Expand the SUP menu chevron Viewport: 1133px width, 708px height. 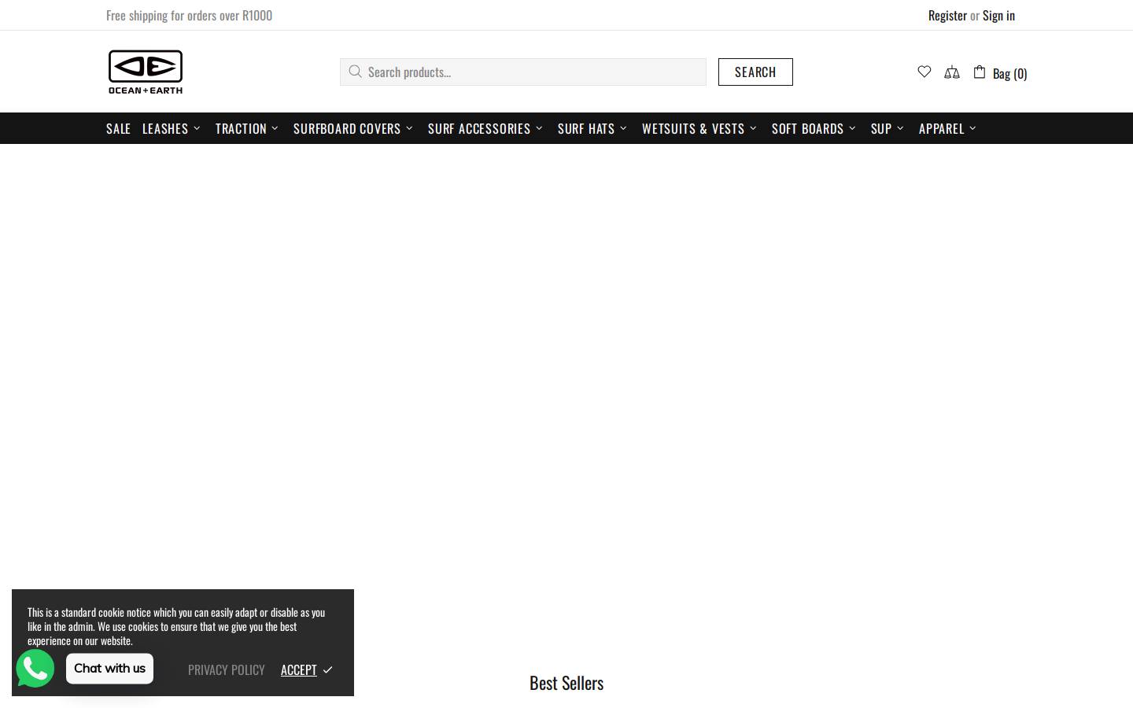click(x=900, y=128)
